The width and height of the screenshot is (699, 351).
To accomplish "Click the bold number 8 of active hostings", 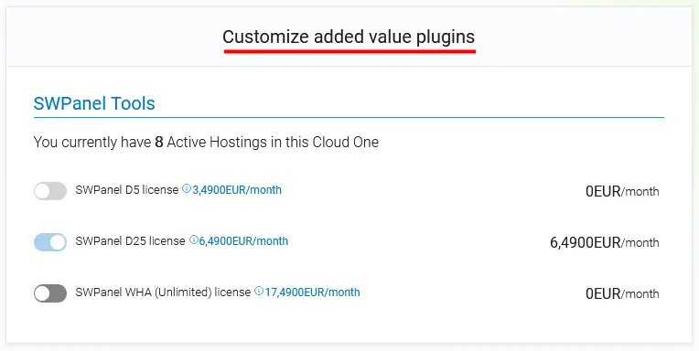I will (158, 142).
